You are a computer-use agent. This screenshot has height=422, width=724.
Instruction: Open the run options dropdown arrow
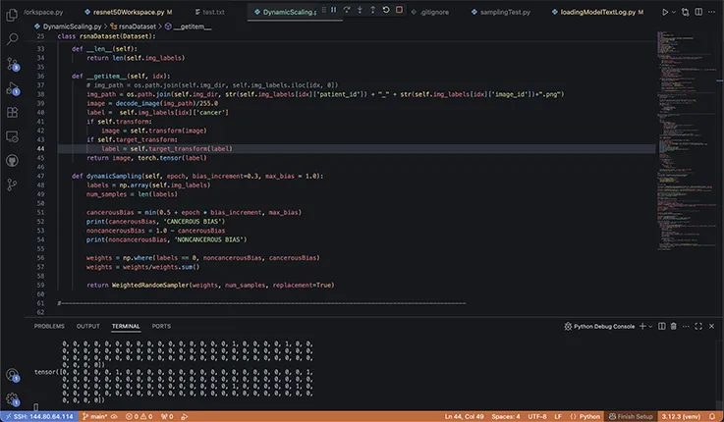(674, 12)
